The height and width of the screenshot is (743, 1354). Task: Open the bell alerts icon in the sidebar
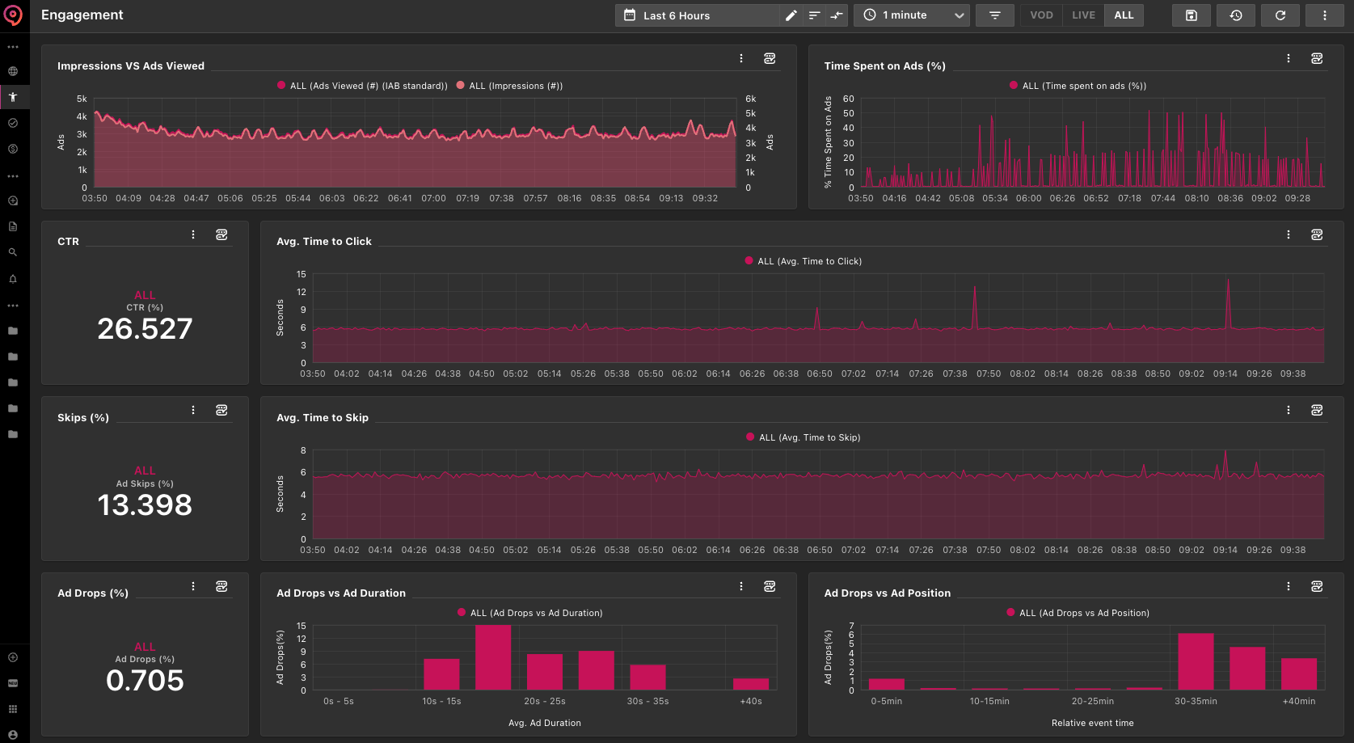[x=13, y=279]
